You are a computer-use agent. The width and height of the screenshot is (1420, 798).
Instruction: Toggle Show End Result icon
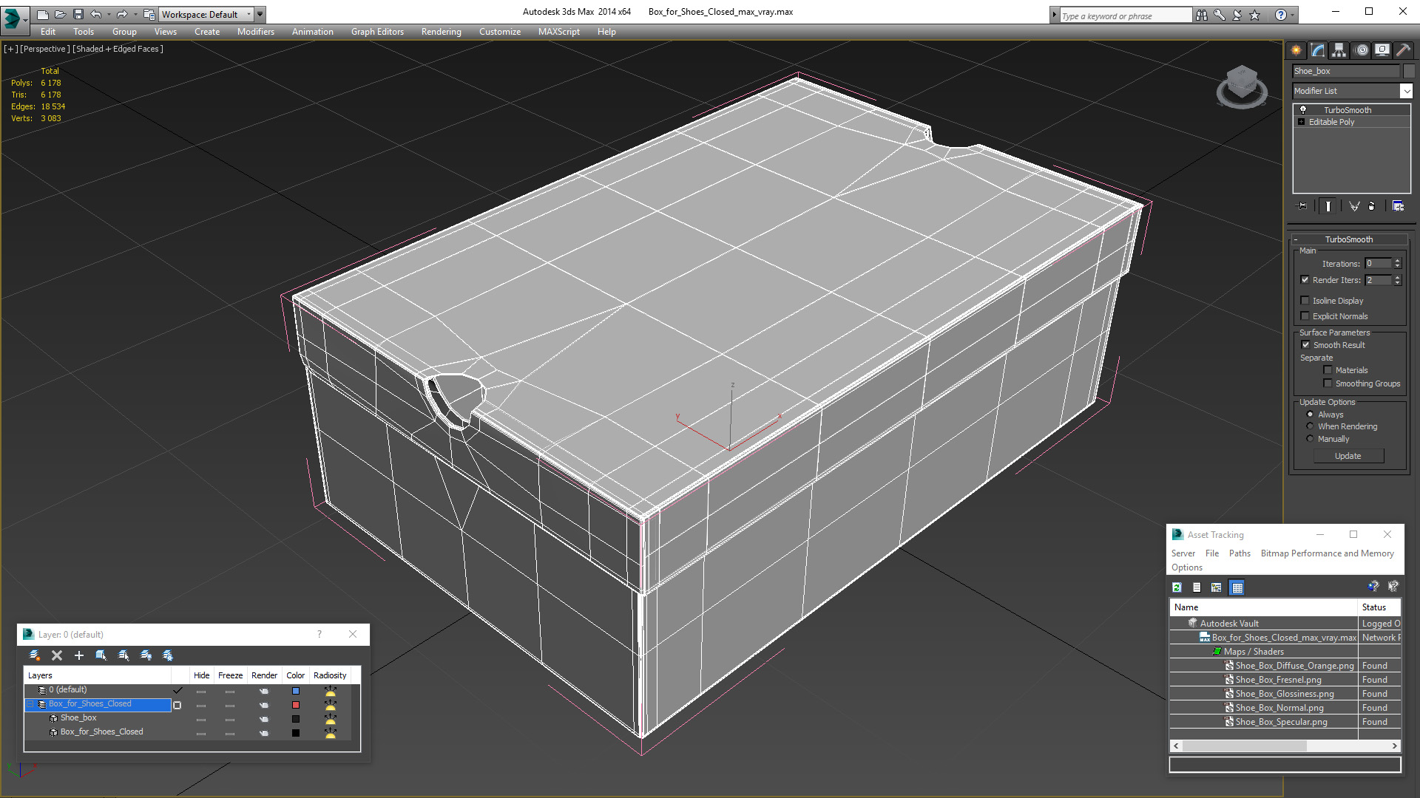[x=1328, y=206]
